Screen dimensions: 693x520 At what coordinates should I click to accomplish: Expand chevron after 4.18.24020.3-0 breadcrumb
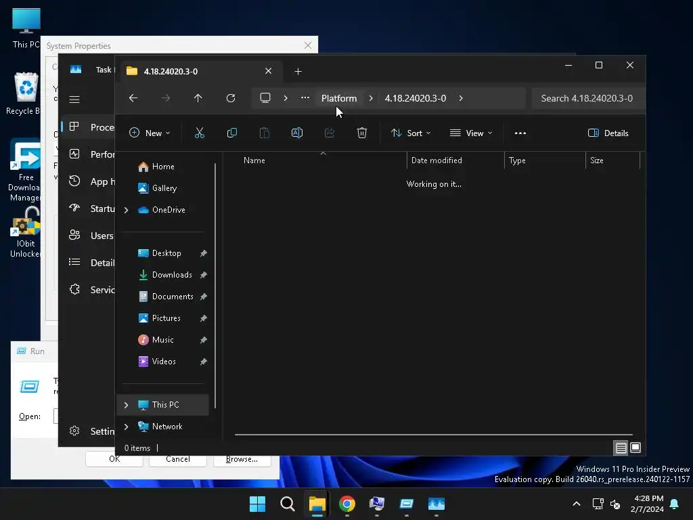(460, 98)
